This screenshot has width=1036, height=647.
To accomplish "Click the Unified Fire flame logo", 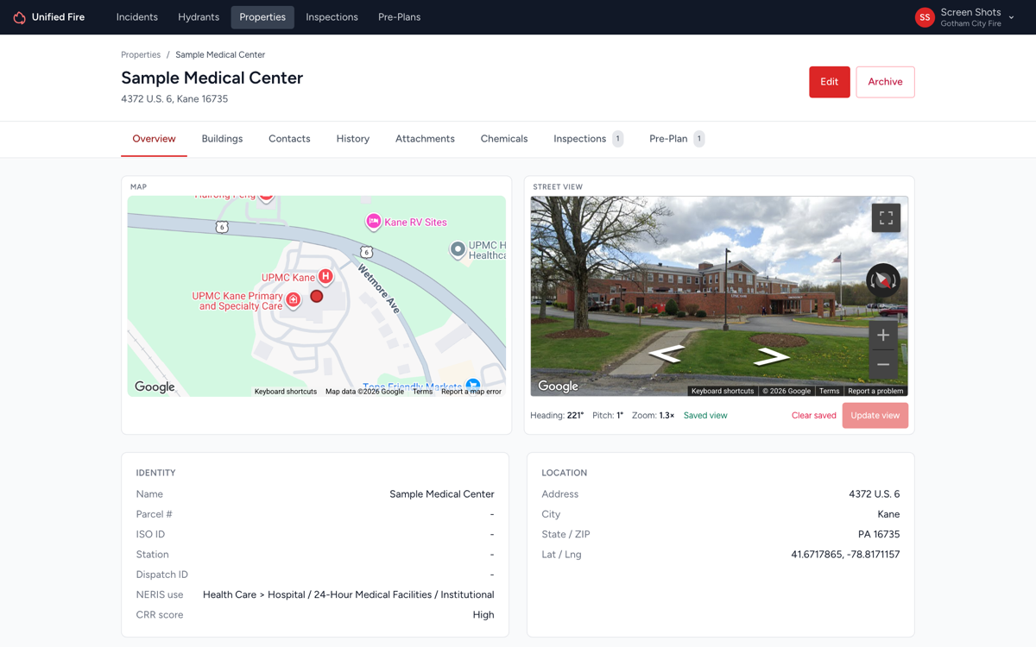I will pyautogui.click(x=19, y=17).
